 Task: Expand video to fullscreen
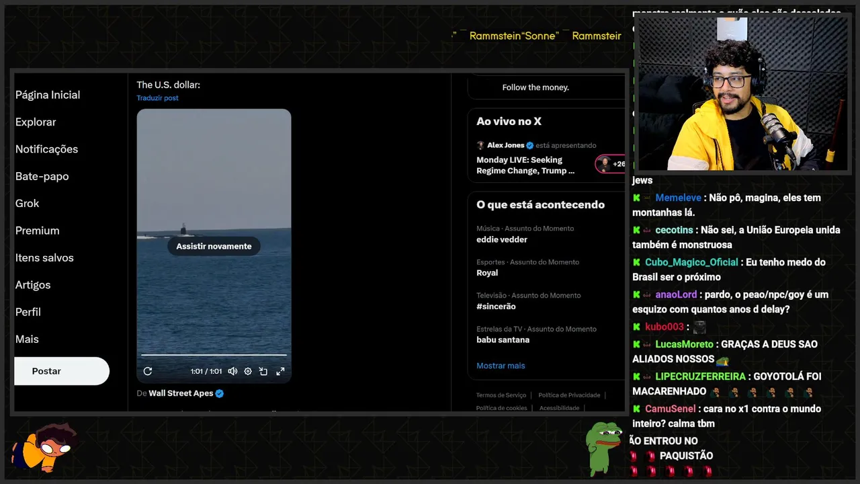pos(280,371)
